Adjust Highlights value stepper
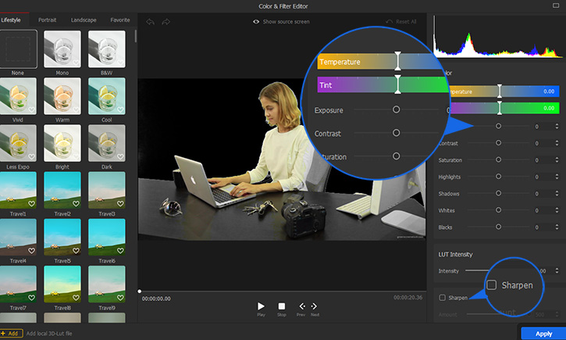The width and height of the screenshot is (566, 340). click(x=557, y=177)
